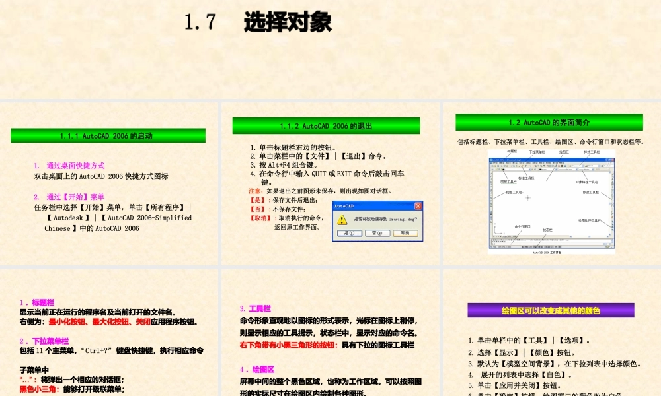Click the line 包括标题栏、下拉菜单栏、工具栏 description
The width and height of the screenshot is (661, 396).
coord(551,142)
